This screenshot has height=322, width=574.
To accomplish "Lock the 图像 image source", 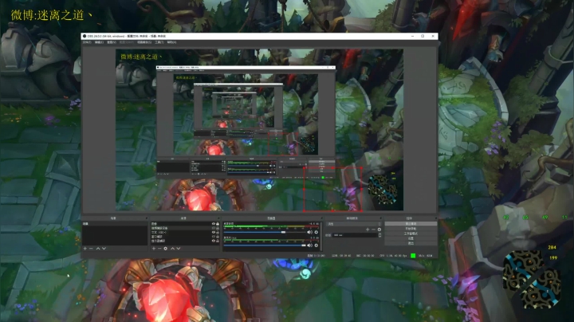I will click(218, 224).
